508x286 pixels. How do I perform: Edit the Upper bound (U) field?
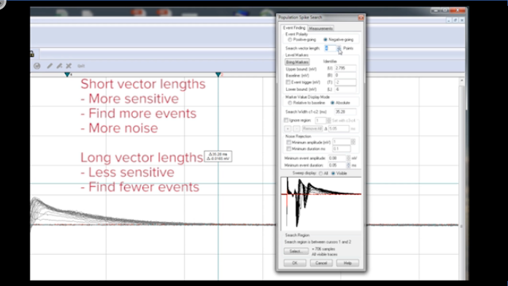coord(345,68)
